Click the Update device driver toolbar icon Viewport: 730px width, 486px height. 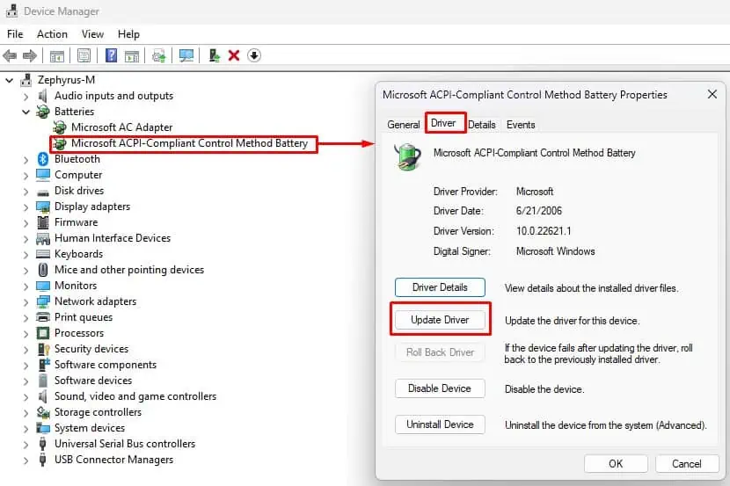[x=158, y=55]
